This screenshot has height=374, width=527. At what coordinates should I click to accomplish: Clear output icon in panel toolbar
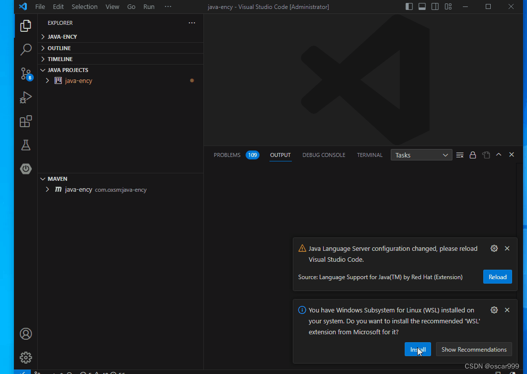point(460,155)
